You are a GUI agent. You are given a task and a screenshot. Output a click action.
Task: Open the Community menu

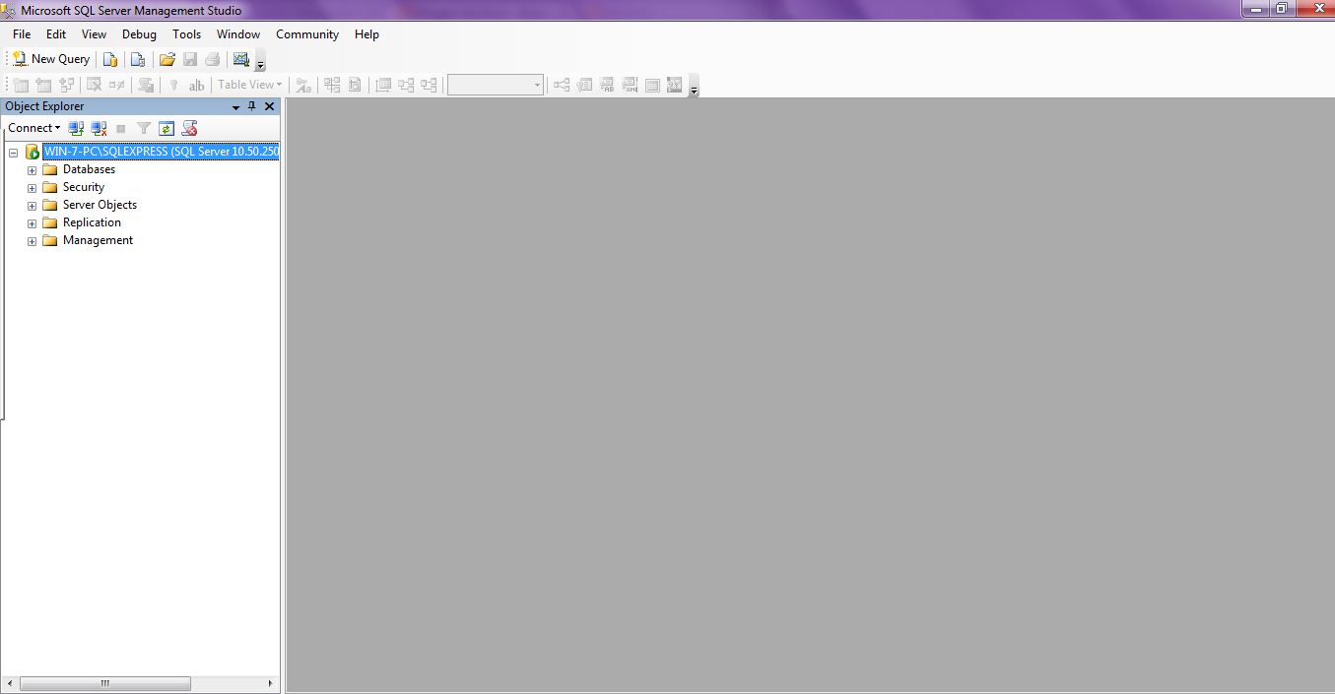click(307, 34)
